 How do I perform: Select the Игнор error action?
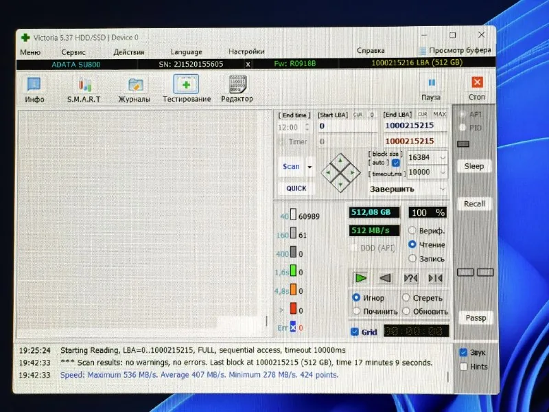coord(356,297)
